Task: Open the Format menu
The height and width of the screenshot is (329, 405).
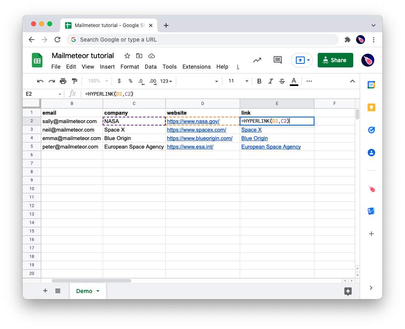Action: (x=130, y=67)
